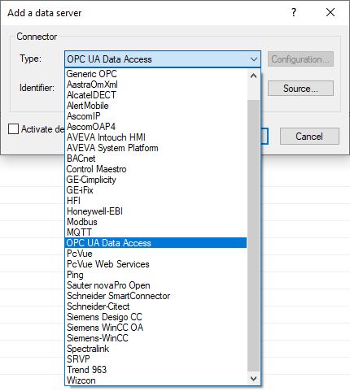Choose BACnet connector type

(x=156, y=159)
